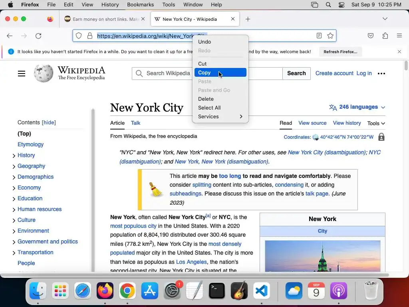The height and width of the screenshot is (307, 409).
Task: Open System Settings from the Dock
Action: coord(172,291)
